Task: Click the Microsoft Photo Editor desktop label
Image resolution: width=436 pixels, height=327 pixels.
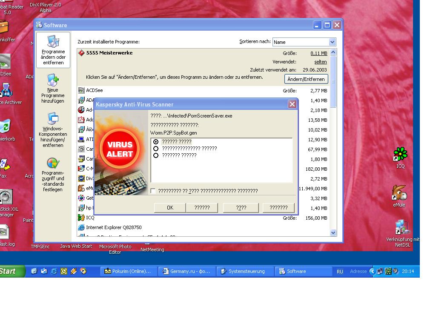Action: point(115,249)
